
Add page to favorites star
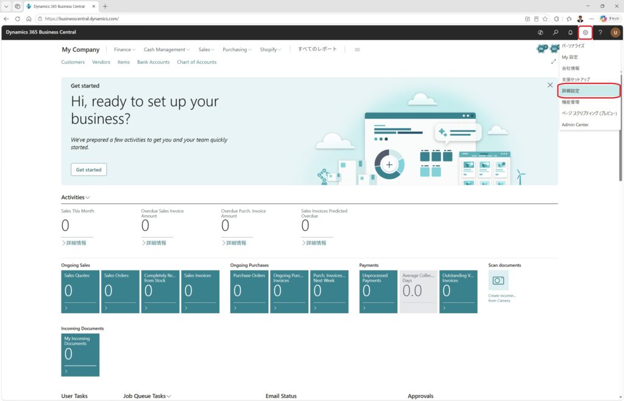coord(545,19)
